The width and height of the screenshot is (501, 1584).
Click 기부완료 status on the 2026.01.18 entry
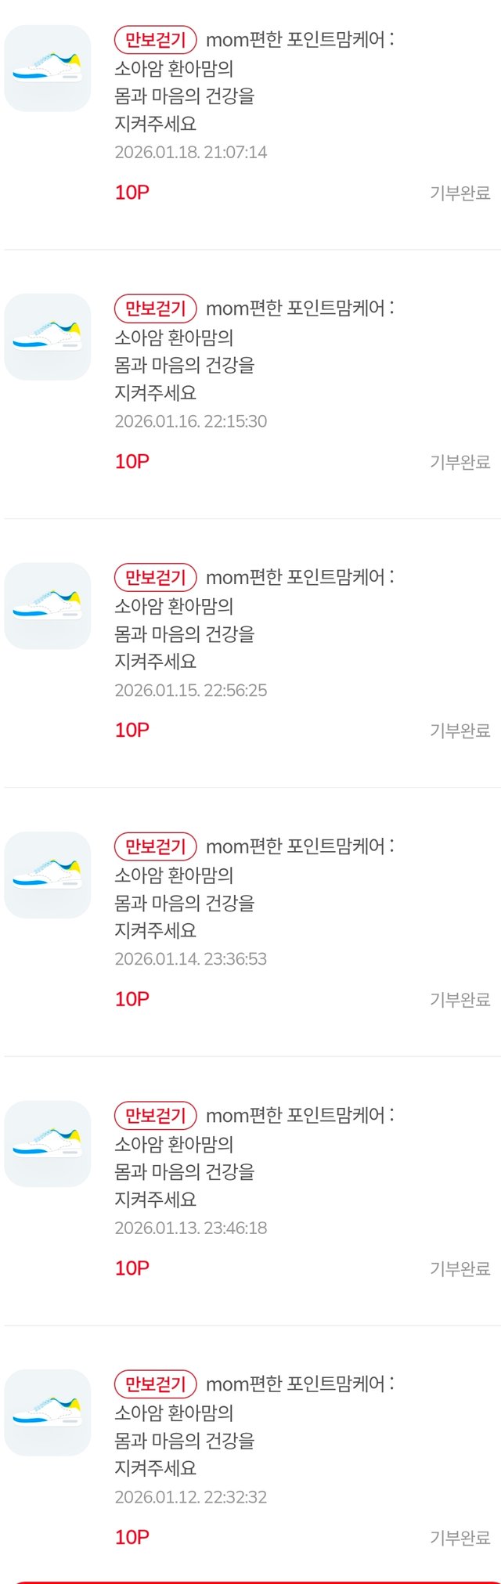coord(460,193)
